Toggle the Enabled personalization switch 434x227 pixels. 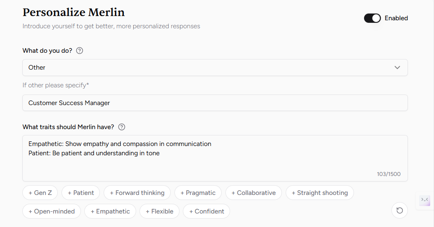point(372,18)
